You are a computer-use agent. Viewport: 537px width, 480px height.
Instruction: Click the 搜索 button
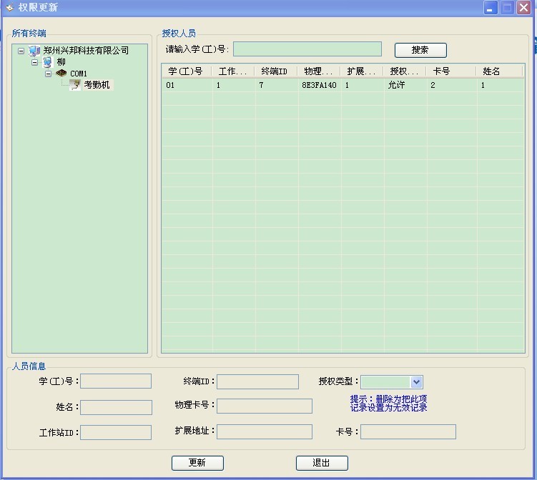point(420,50)
